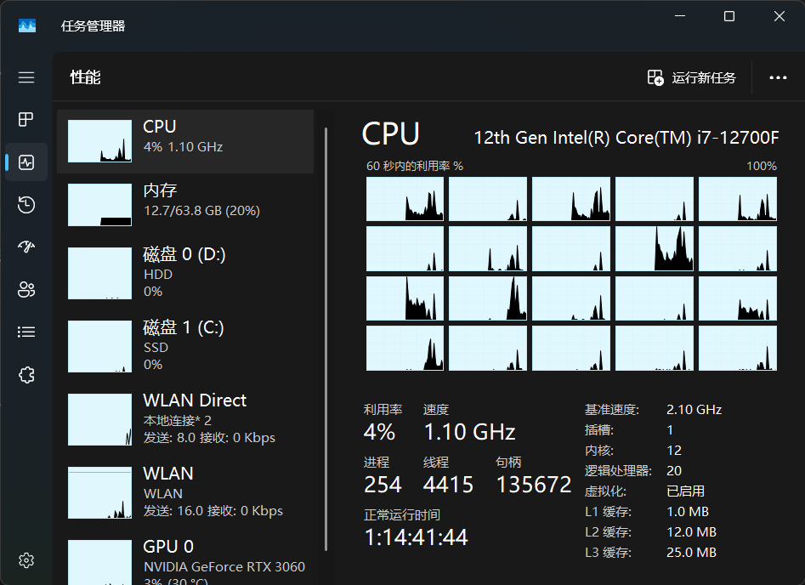Open the Services page icon
The height and width of the screenshot is (585, 805).
[x=26, y=375]
